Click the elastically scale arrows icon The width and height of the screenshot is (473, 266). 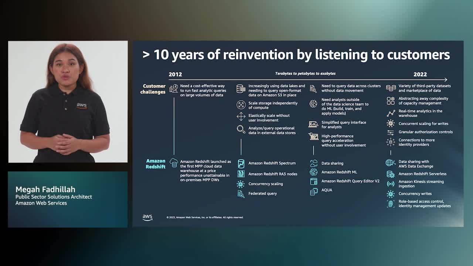tap(241, 117)
